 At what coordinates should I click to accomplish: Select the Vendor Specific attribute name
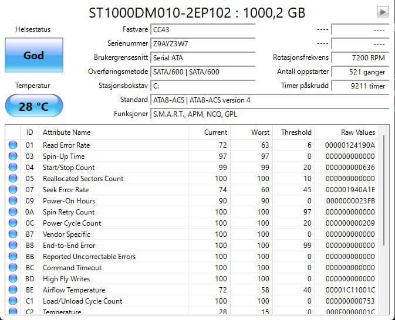pyautogui.click(x=66, y=234)
